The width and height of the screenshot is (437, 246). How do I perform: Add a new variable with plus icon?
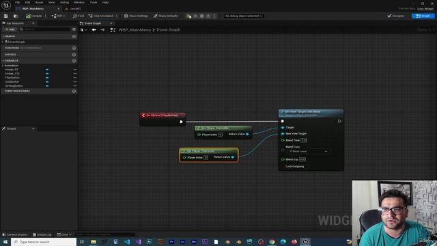click(x=74, y=61)
